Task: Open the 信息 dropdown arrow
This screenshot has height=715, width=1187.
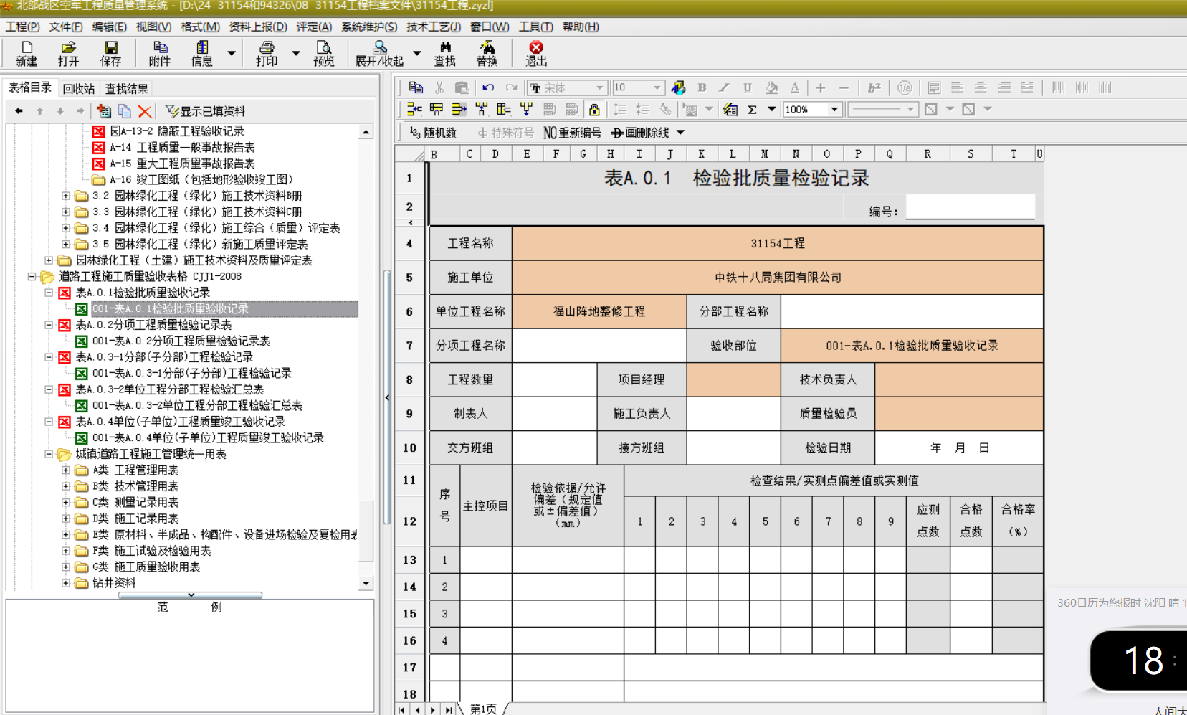Action: tap(231, 53)
